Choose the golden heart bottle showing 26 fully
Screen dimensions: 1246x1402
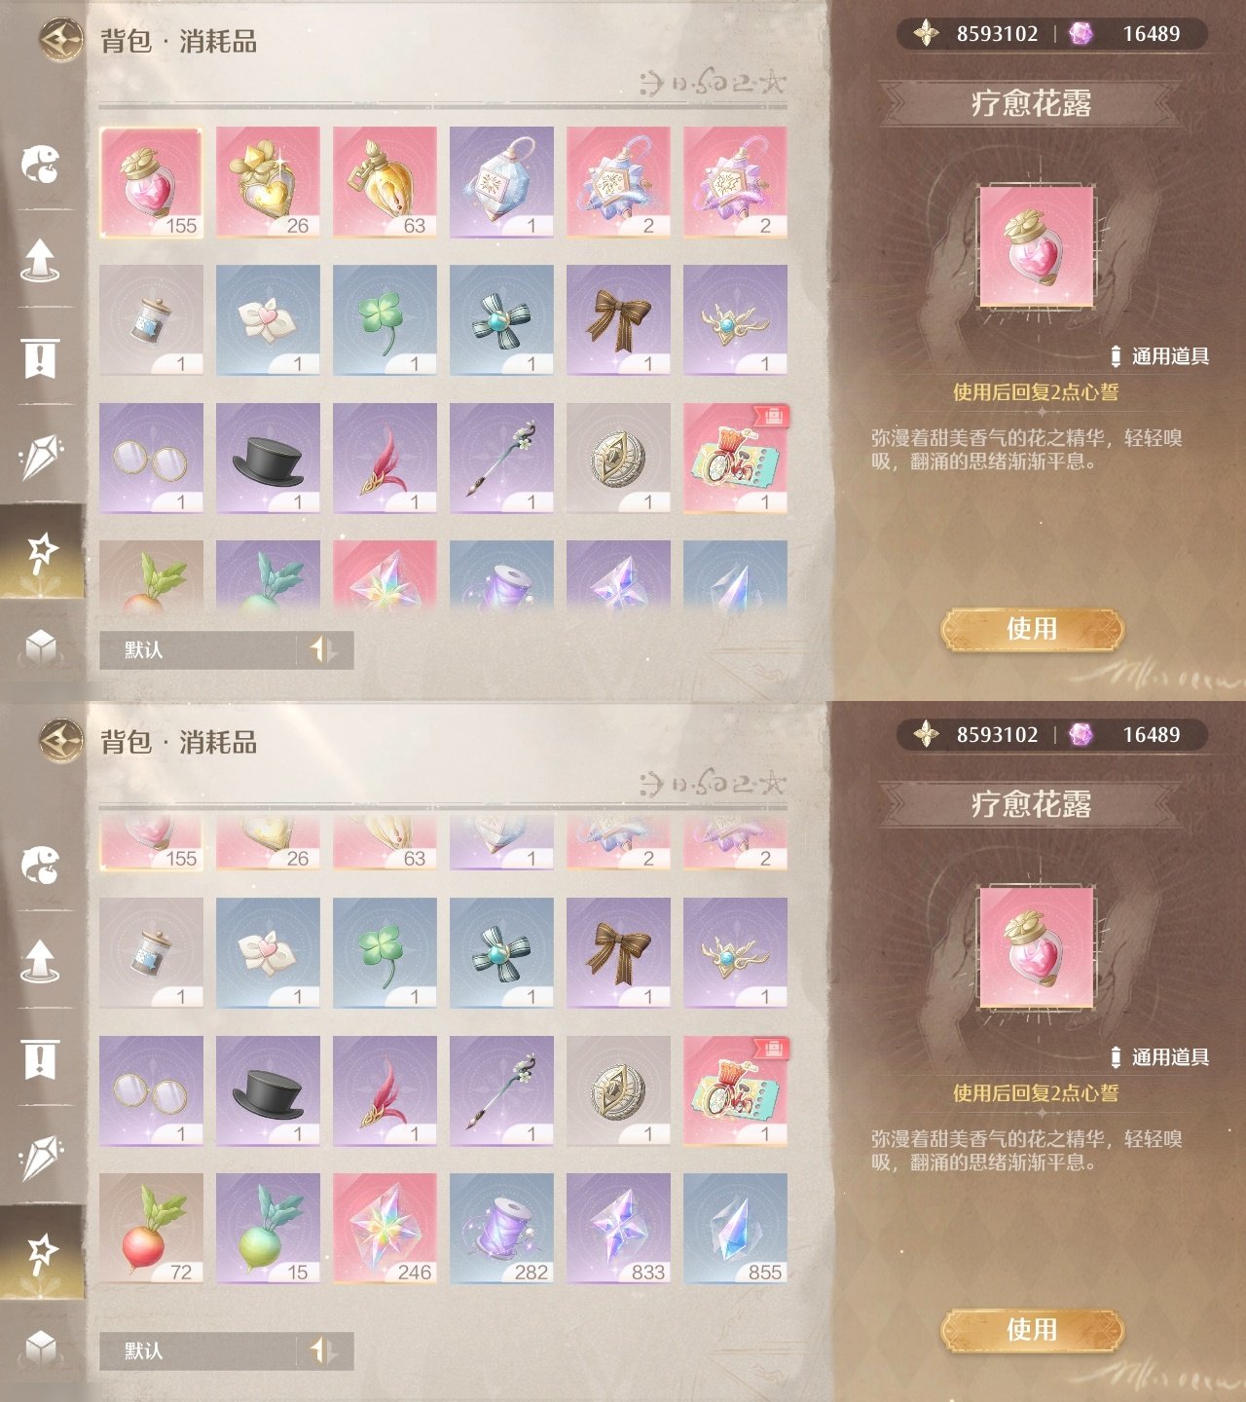(x=268, y=182)
